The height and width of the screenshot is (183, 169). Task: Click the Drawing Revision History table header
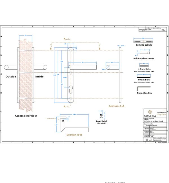(x=152, y=28)
